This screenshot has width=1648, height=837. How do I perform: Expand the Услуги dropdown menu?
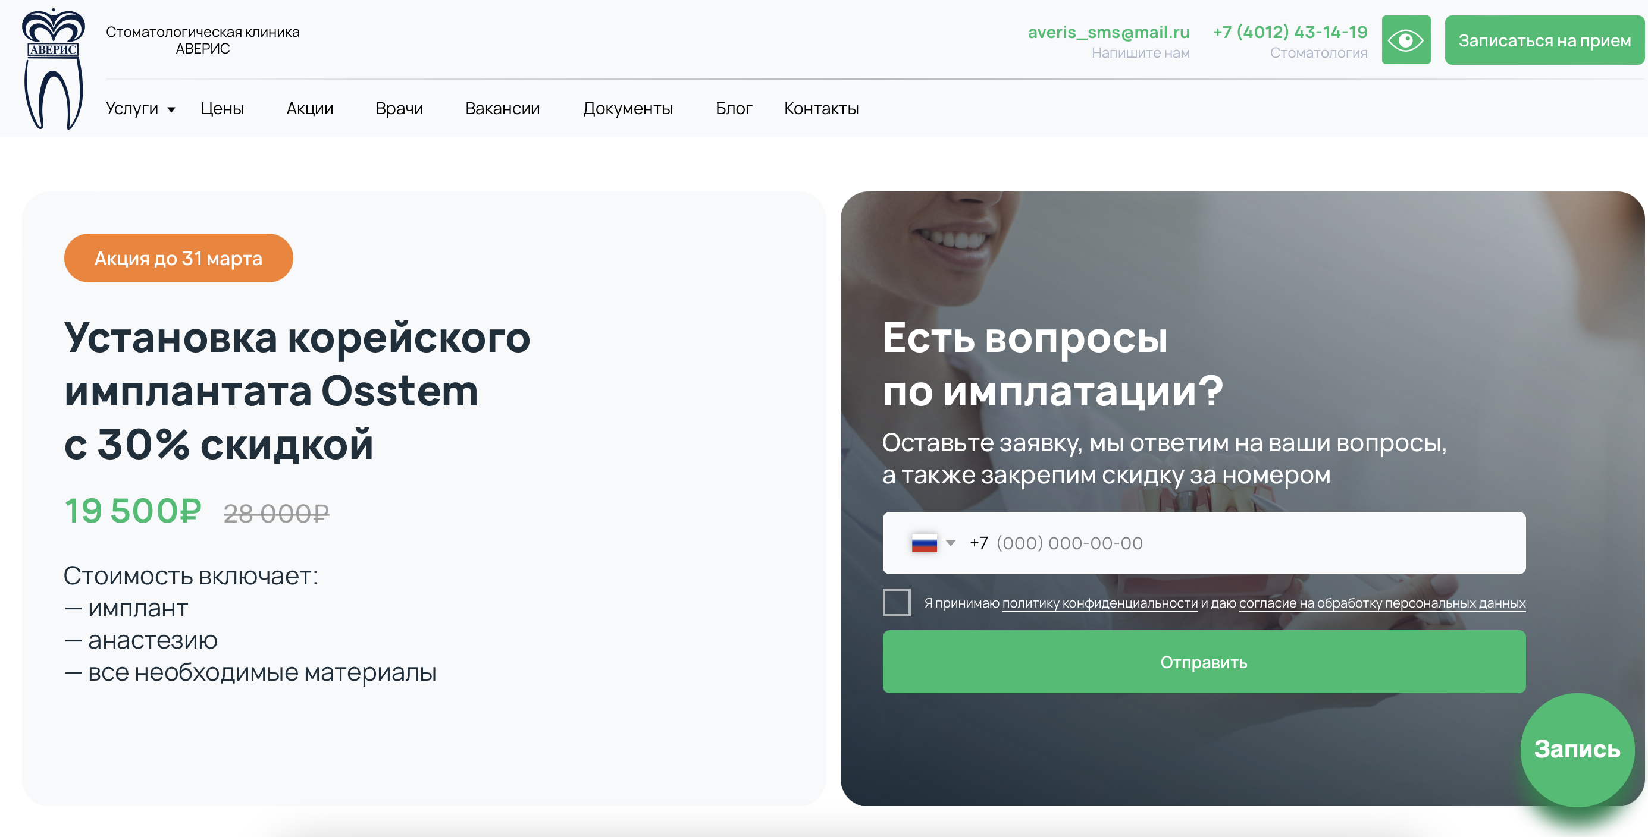(x=140, y=109)
